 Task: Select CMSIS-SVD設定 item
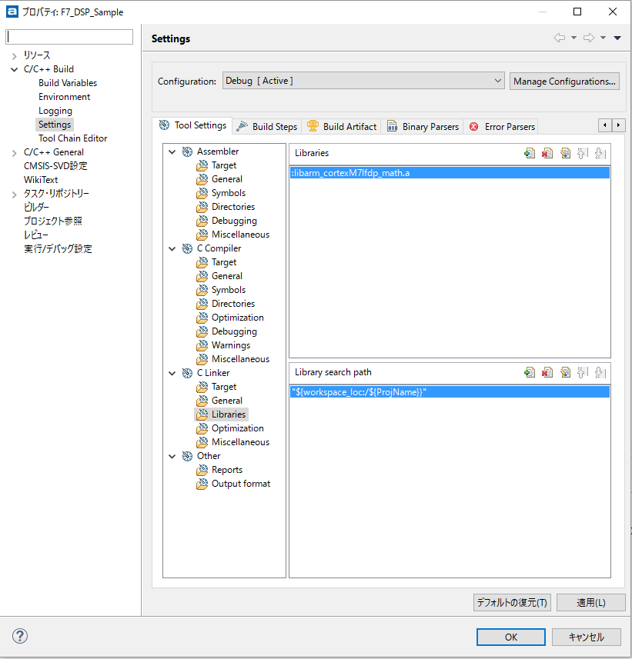[55, 165]
